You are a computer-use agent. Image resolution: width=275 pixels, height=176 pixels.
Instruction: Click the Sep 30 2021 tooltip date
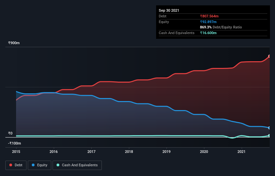coord(169,10)
